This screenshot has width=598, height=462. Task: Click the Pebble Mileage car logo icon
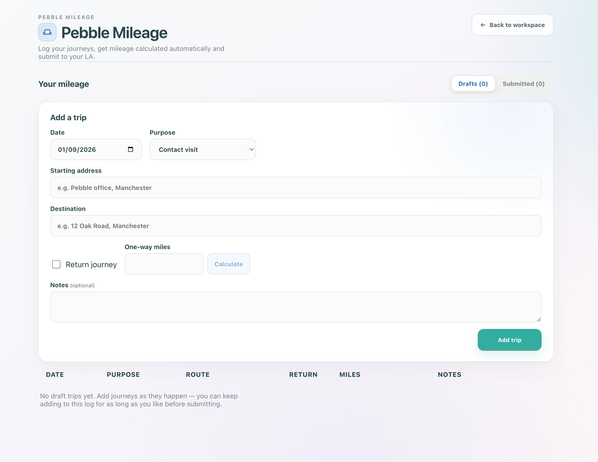pyautogui.click(x=47, y=32)
